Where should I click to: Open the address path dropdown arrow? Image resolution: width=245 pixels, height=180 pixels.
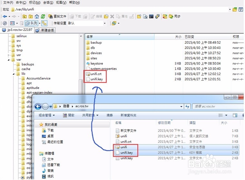coord(230,10)
